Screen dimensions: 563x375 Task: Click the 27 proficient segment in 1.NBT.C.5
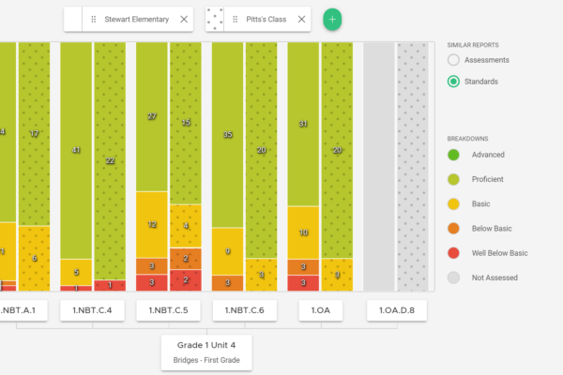coord(152,116)
